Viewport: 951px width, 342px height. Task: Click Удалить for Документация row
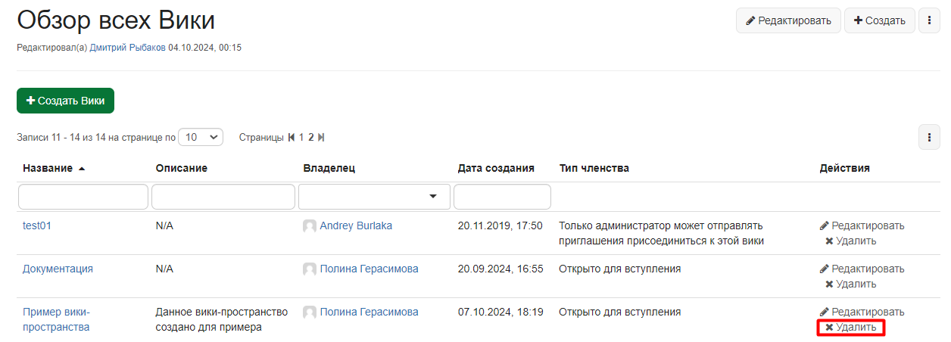click(850, 284)
